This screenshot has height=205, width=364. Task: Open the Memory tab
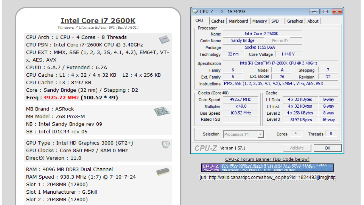[x=259, y=21]
